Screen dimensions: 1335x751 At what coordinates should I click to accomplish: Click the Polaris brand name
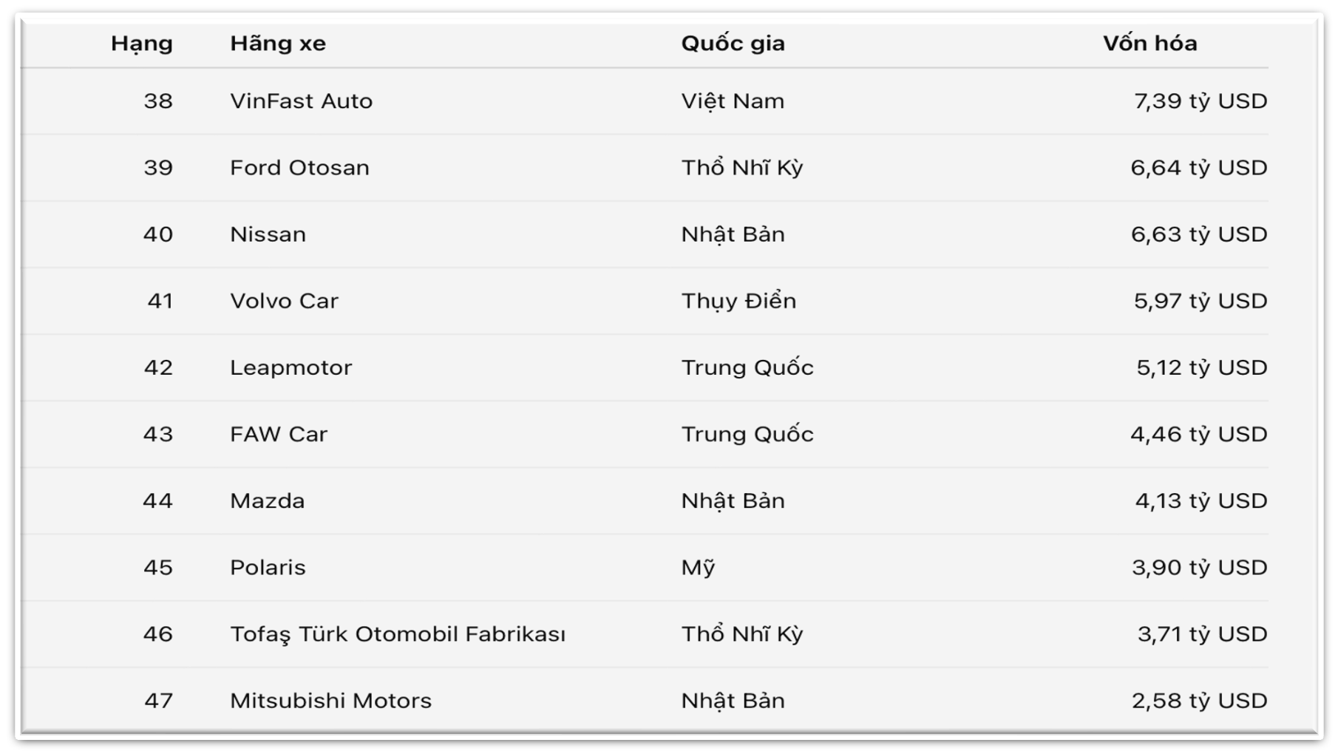(268, 567)
